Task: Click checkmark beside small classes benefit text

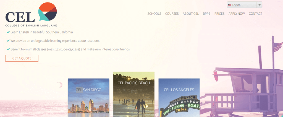Action: (8, 49)
